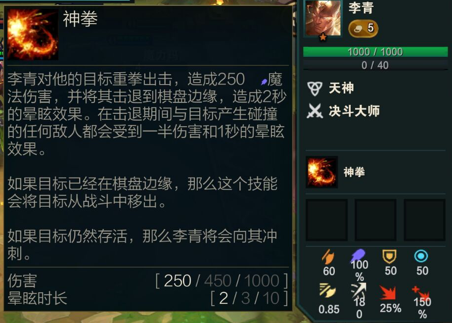The width and height of the screenshot is (452, 323).
Task: Click the attack speed icon showing 0.85
Action: pyautogui.click(x=328, y=291)
